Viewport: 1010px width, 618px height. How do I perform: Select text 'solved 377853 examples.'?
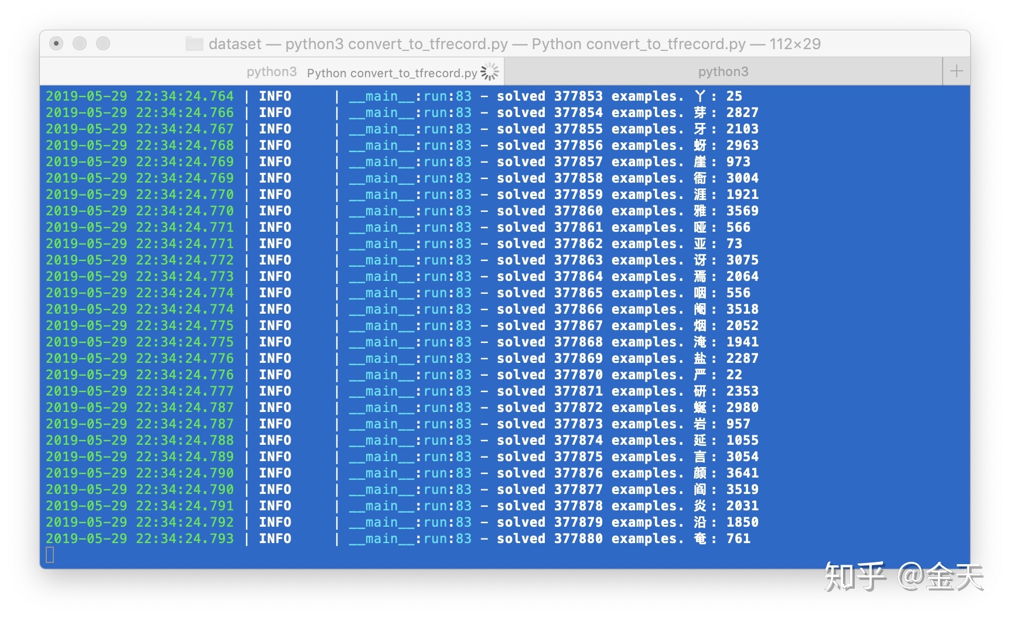591,96
